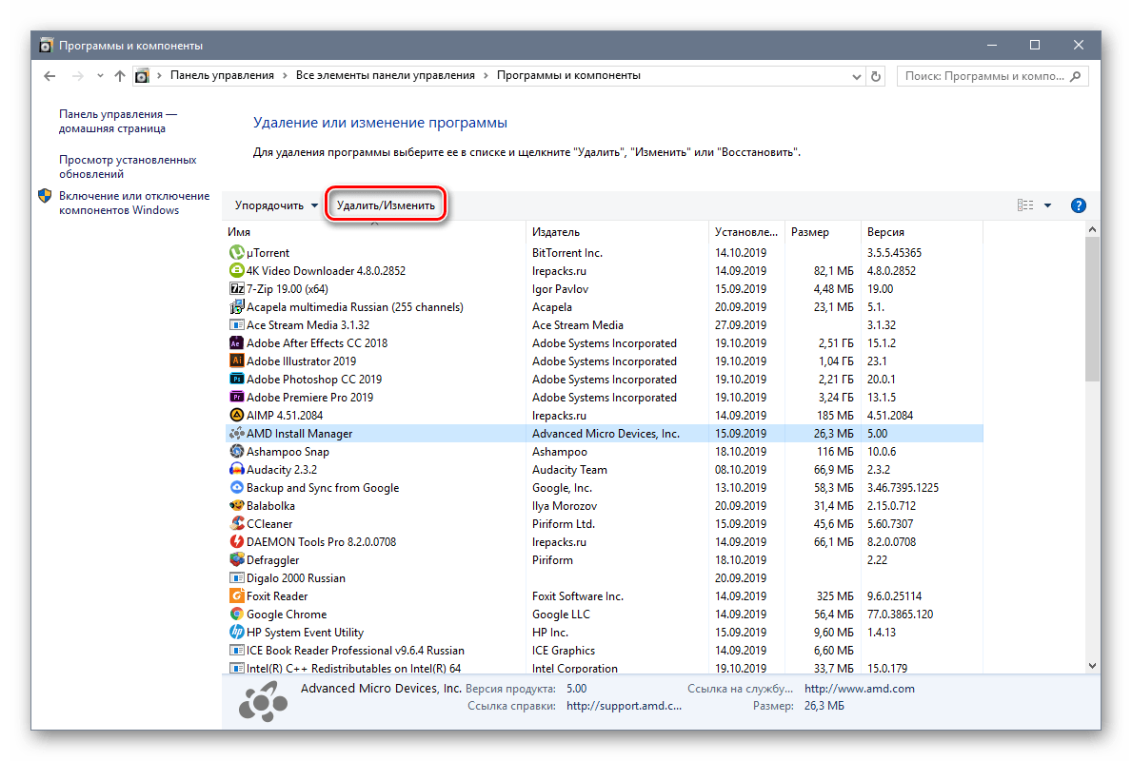1132x761 pixels.
Task: Click the AMD Install Manager icon
Action: pos(236,433)
